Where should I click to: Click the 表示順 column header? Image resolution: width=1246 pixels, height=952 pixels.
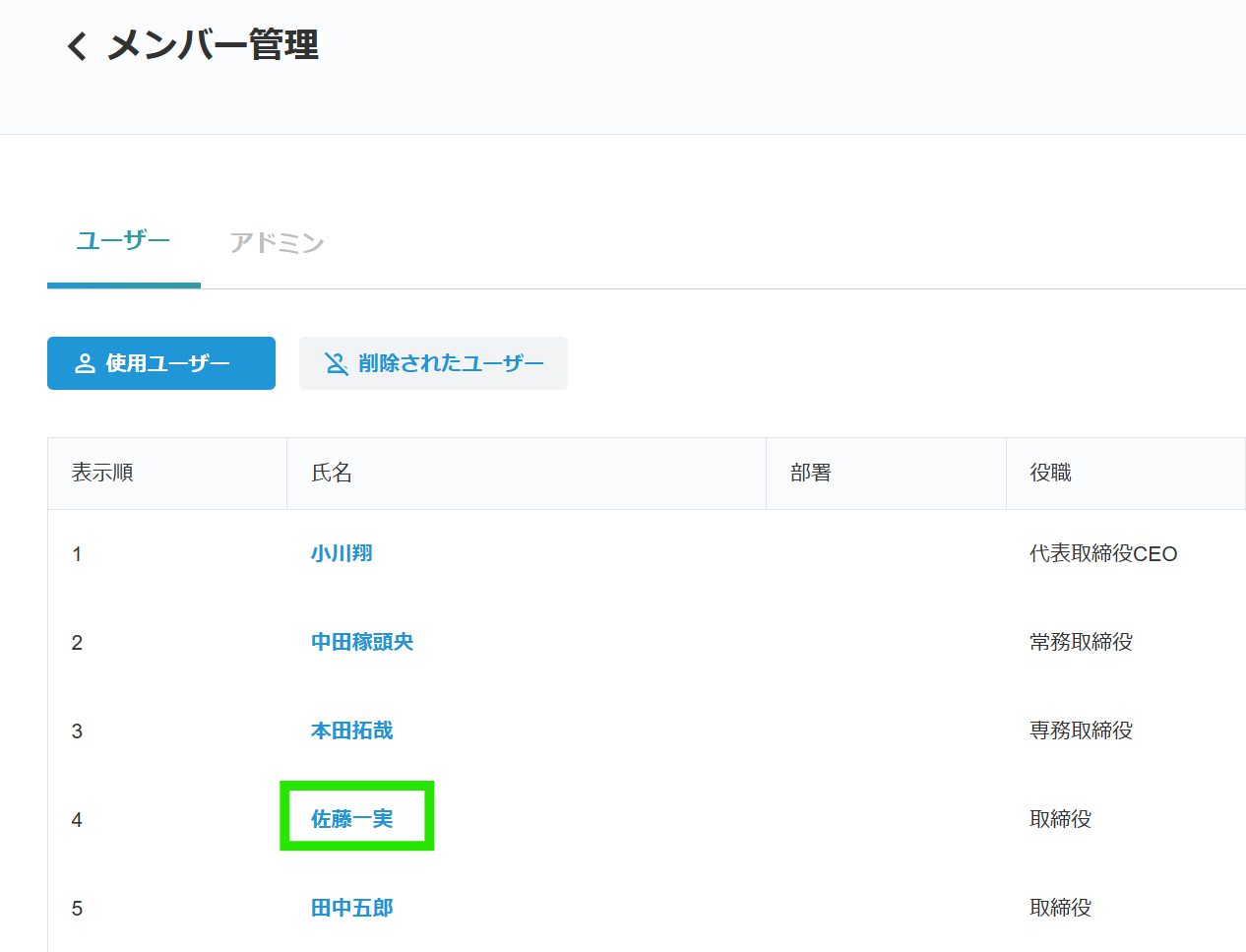coord(101,473)
